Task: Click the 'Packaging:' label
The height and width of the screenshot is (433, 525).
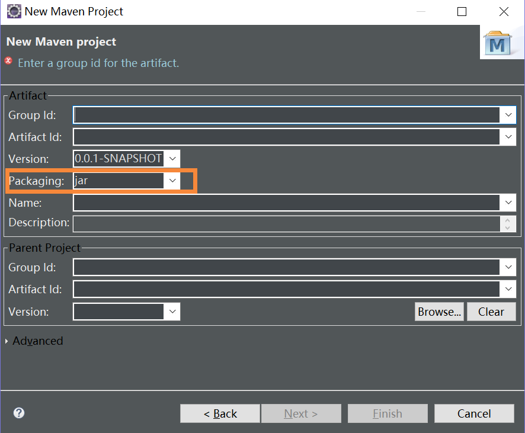Action: point(36,181)
